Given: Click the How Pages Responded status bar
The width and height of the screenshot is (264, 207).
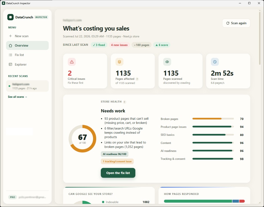Looking at the screenshot, I should 204,201.
